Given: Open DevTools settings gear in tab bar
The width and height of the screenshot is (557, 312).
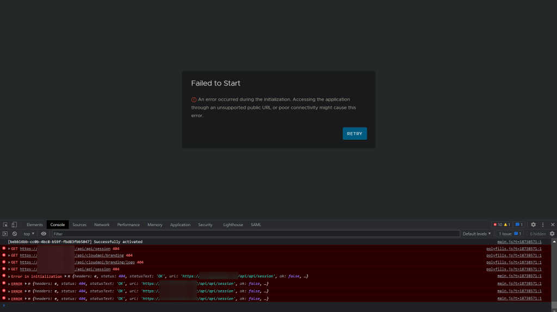Looking at the screenshot, I should (533, 224).
